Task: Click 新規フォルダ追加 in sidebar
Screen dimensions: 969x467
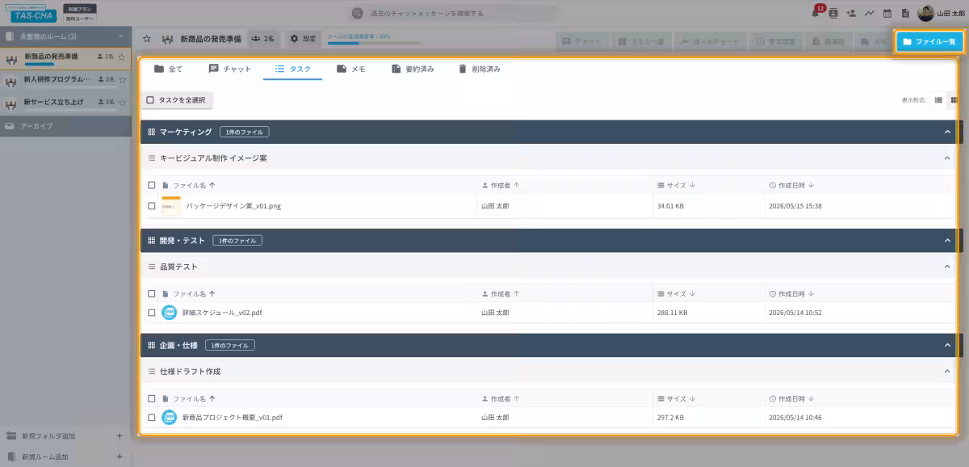Action: pyautogui.click(x=48, y=436)
